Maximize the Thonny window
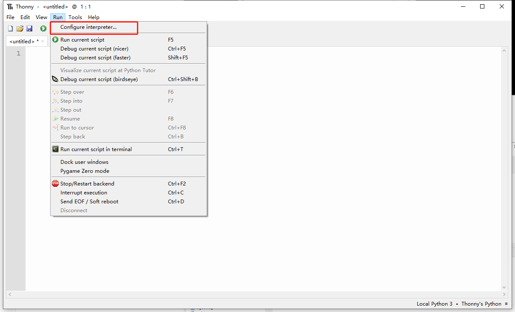Viewport: 515px width, 312px height. pyautogui.click(x=482, y=6)
